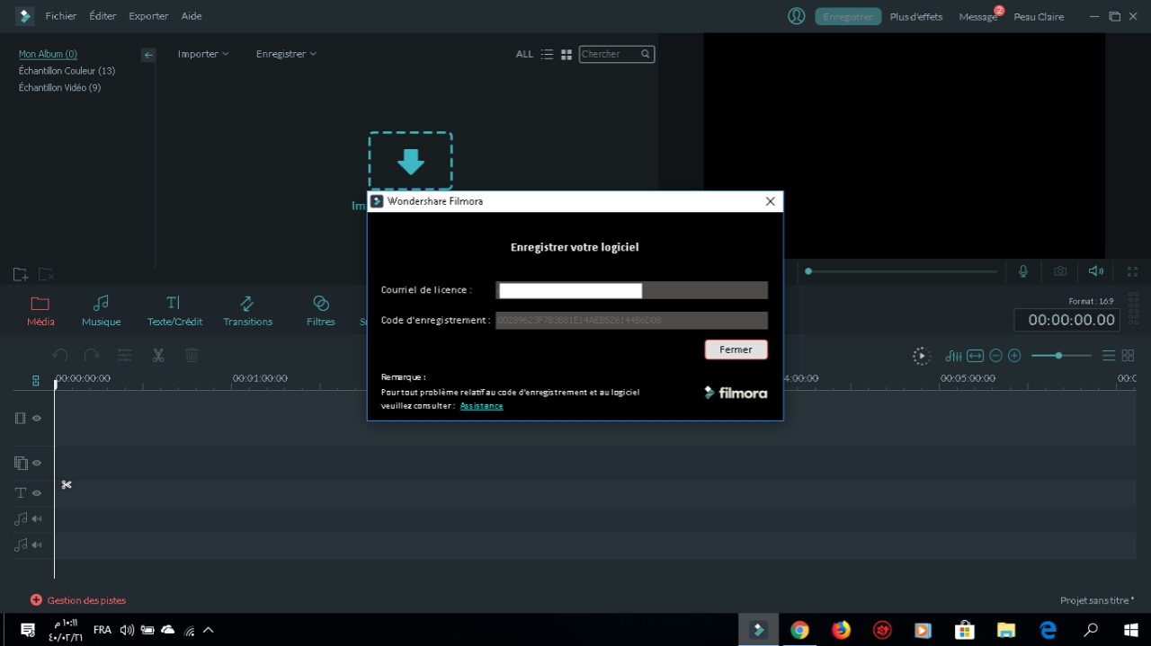Switch to storyboard grid mode icon
This screenshot has width=1151, height=646.
tap(1128, 356)
